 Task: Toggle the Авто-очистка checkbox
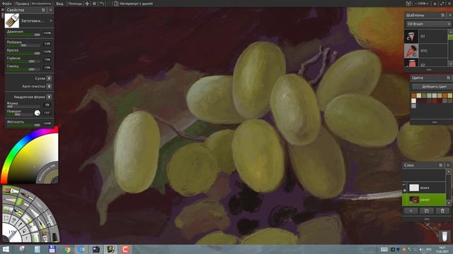pos(49,86)
